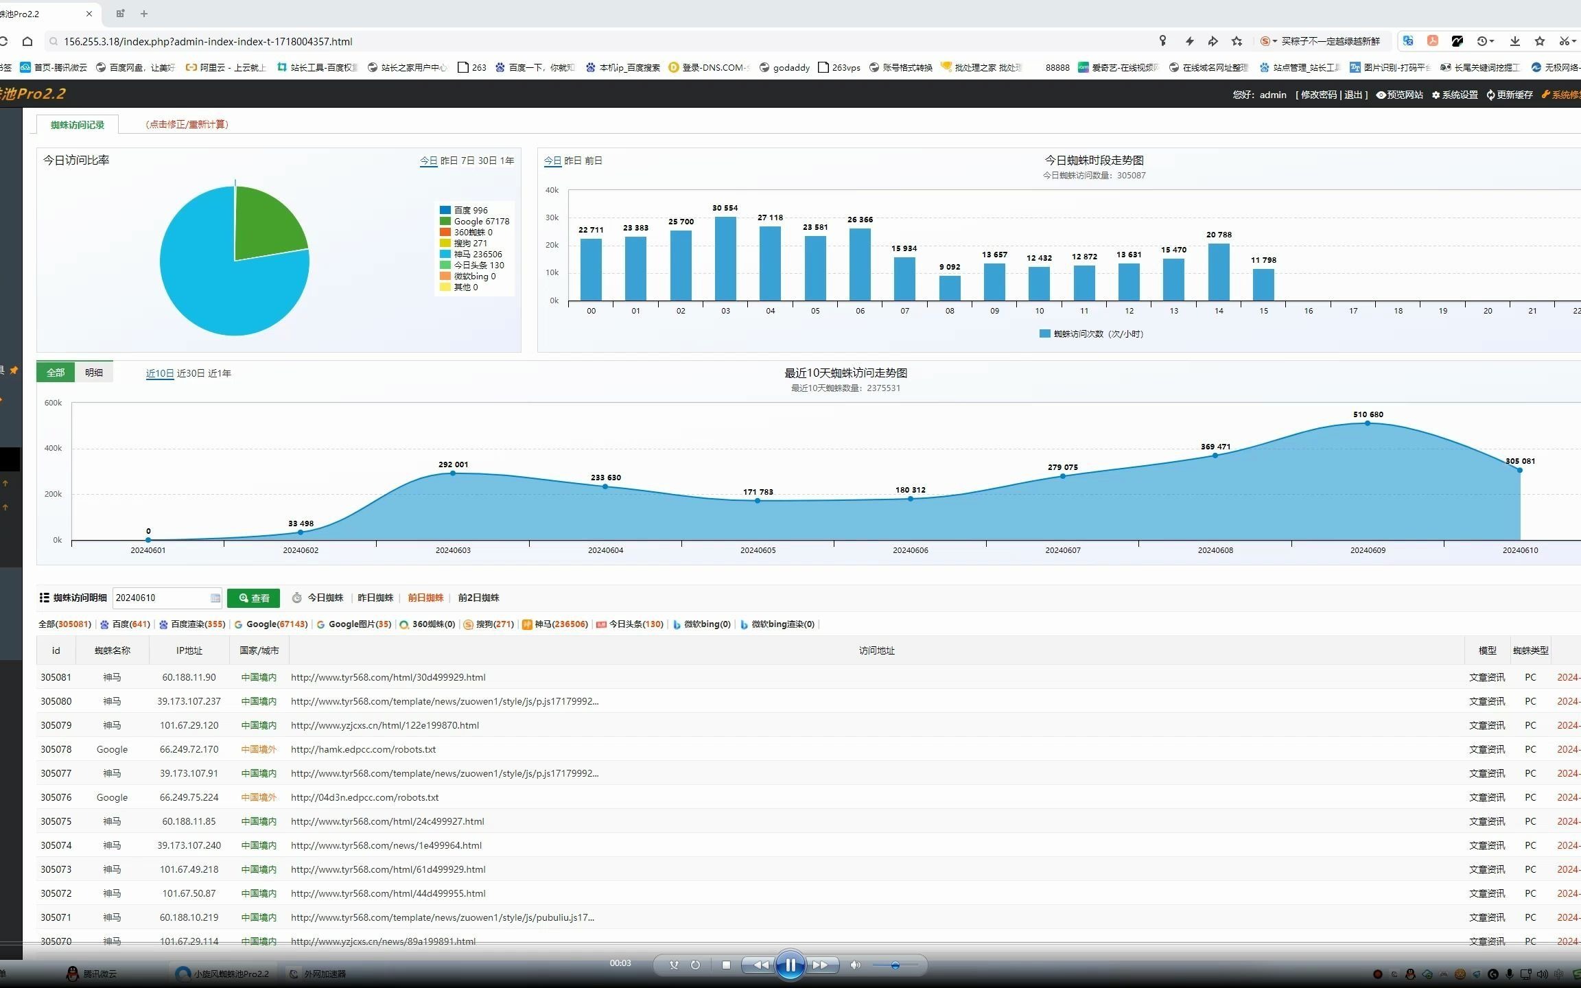Select the 蜘蛛访问记录 tab
This screenshot has height=988, width=1581.
(78, 124)
